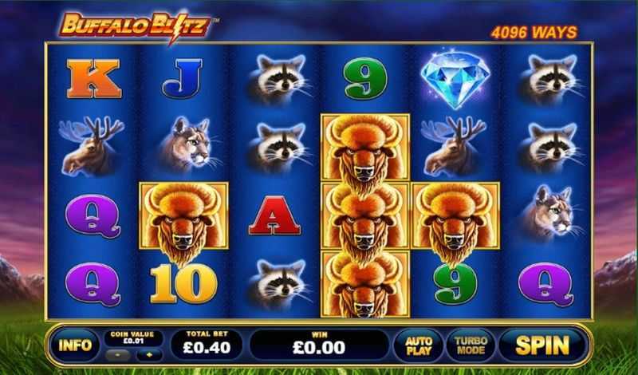Select the yellow 10 symbol
Screen dimensions: 638x375
(183, 283)
